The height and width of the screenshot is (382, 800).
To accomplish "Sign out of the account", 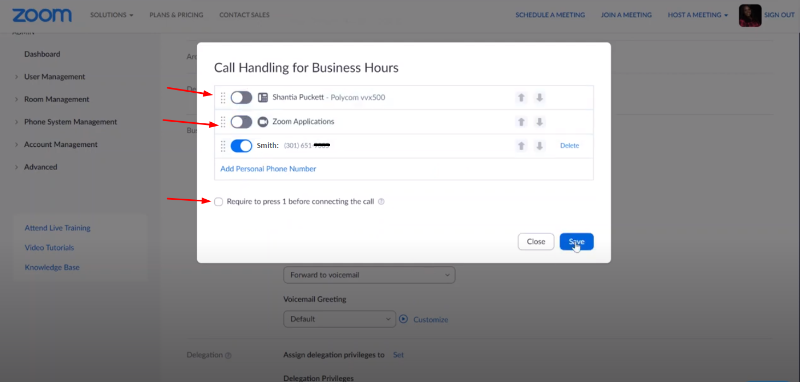I will pos(779,15).
